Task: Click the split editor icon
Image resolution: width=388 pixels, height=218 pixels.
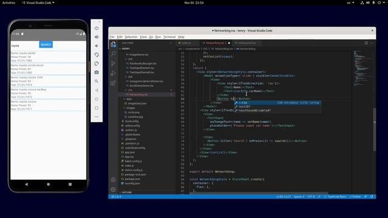Action: (x=366, y=43)
